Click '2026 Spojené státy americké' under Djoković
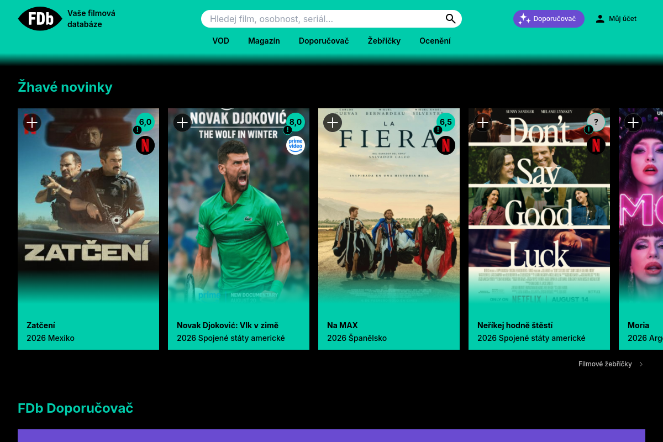Image resolution: width=663 pixels, height=442 pixels. tap(231, 338)
